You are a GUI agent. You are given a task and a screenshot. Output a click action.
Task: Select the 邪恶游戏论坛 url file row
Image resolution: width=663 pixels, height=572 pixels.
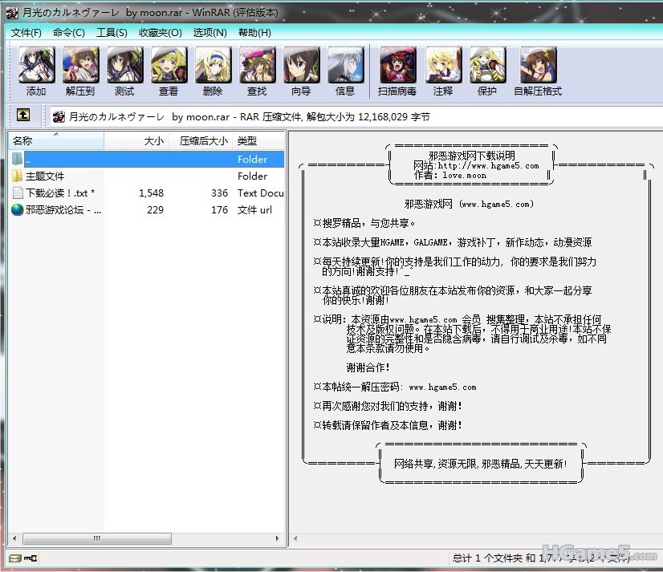click(x=147, y=209)
